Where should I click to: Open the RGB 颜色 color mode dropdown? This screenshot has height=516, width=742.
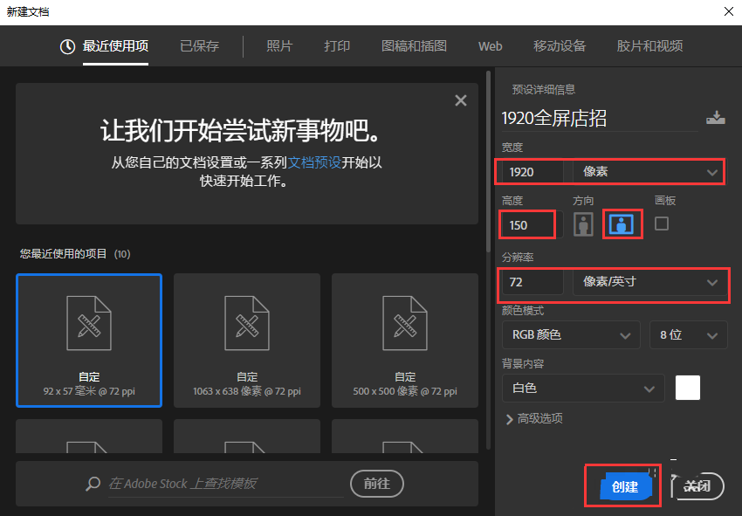pos(571,334)
